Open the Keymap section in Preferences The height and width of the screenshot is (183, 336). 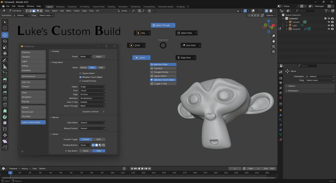tap(33, 101)
